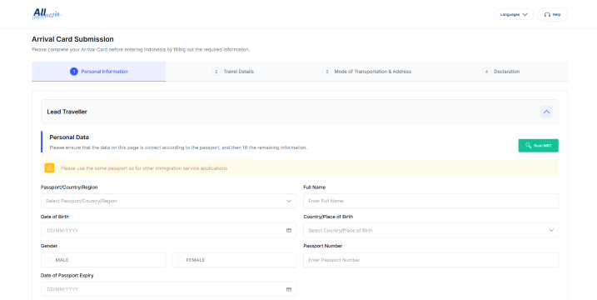Viewport: 597px width, 300px height.
Task: Open the Passport/Country/Region dropdown
Action: 168,201
